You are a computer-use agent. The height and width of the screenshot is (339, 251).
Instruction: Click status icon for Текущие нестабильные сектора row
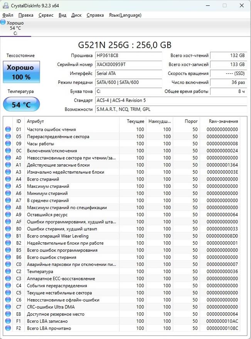[8, 293]
